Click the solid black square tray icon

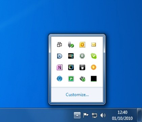[x=94, y=79]
